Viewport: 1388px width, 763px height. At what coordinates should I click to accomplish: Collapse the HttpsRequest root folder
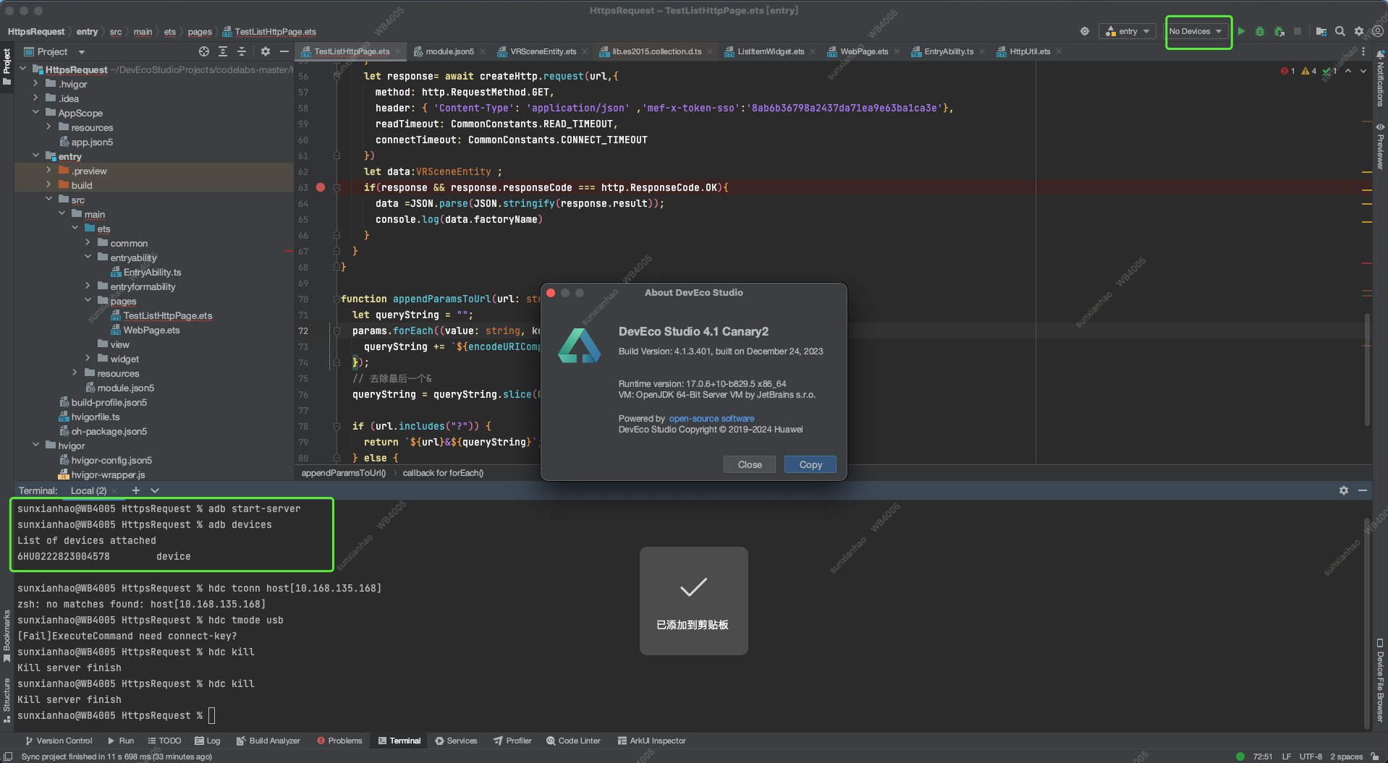pyautogui.click(x=23, y=69)
